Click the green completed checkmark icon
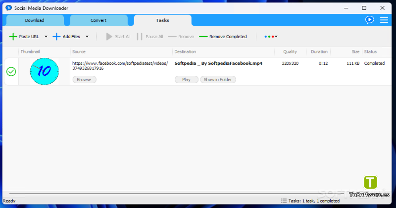The width and height of the screenshot is (396, 208). [x=11, y=71]
